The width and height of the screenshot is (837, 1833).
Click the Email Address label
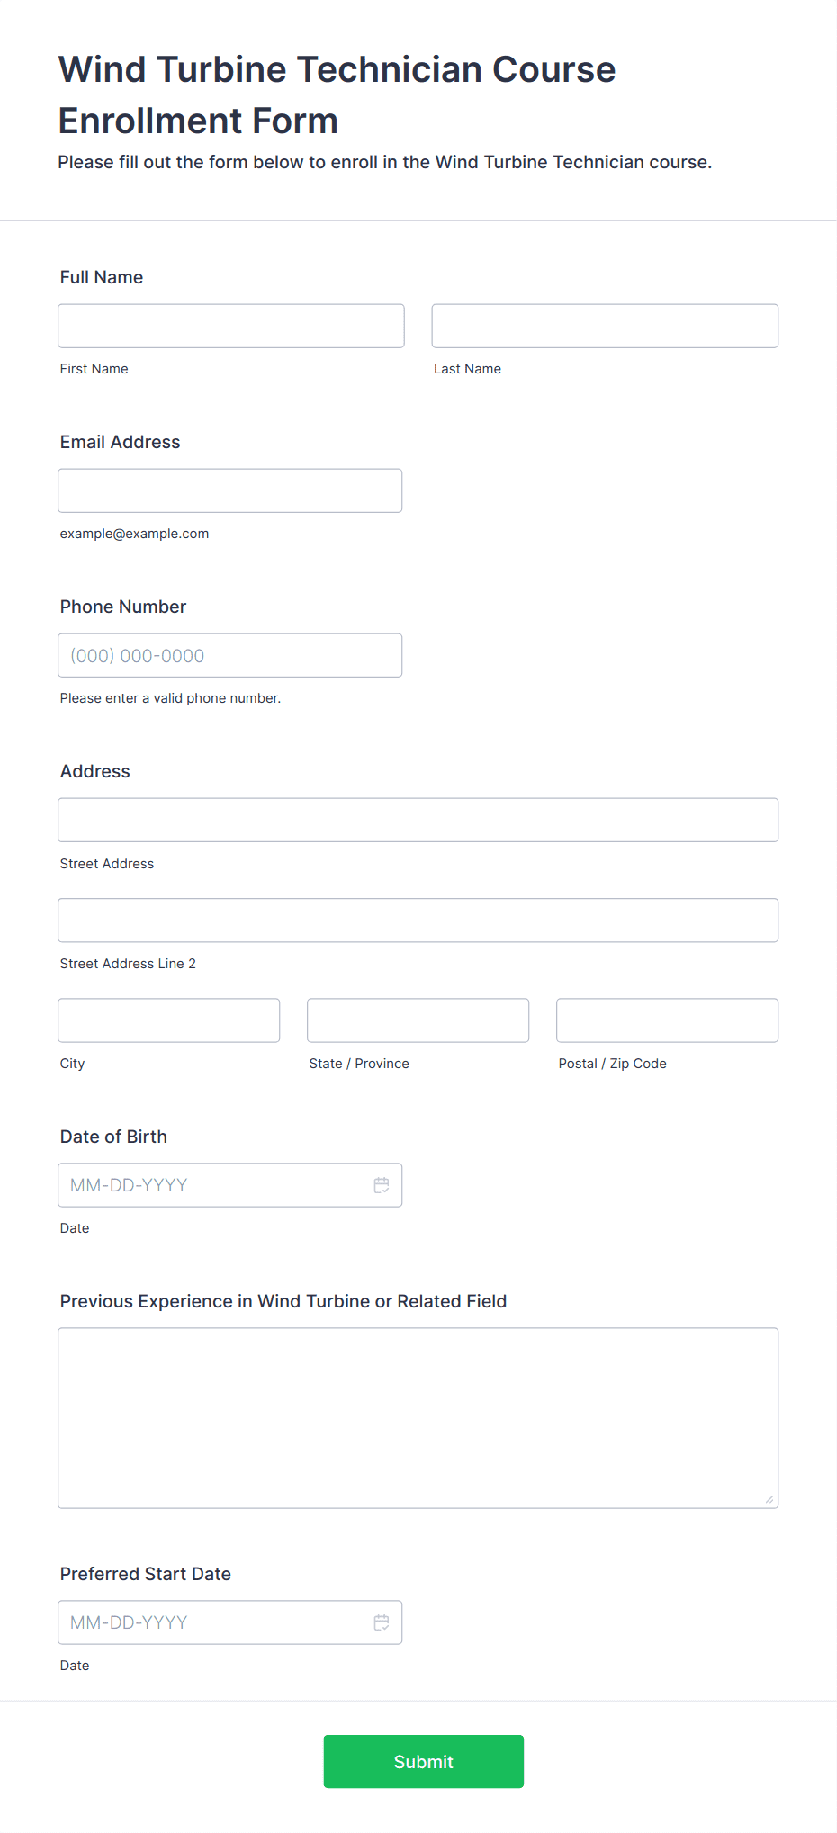pyautogui.click(x=121, y=442)
